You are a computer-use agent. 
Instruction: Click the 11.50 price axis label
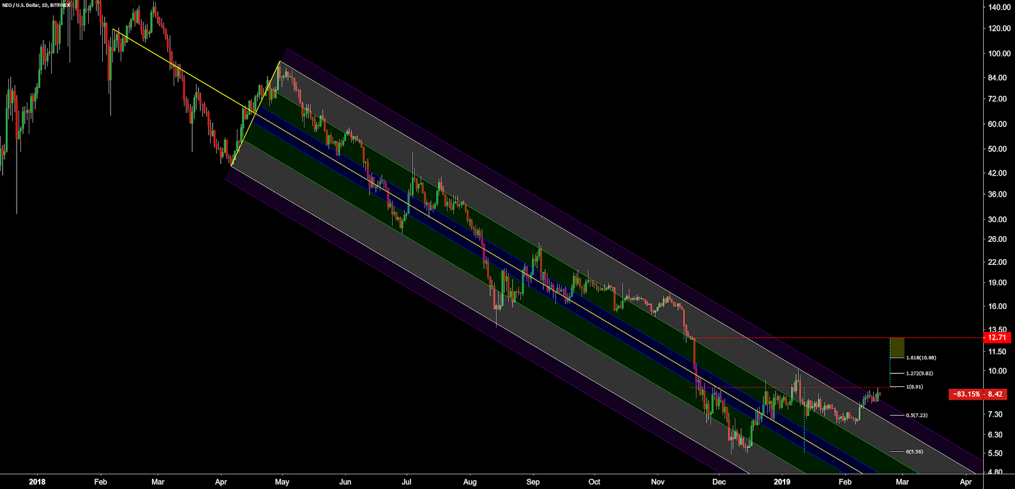998,352
